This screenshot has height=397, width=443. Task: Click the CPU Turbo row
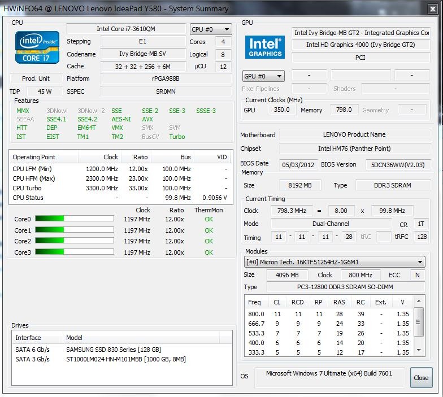coord(120,188)
